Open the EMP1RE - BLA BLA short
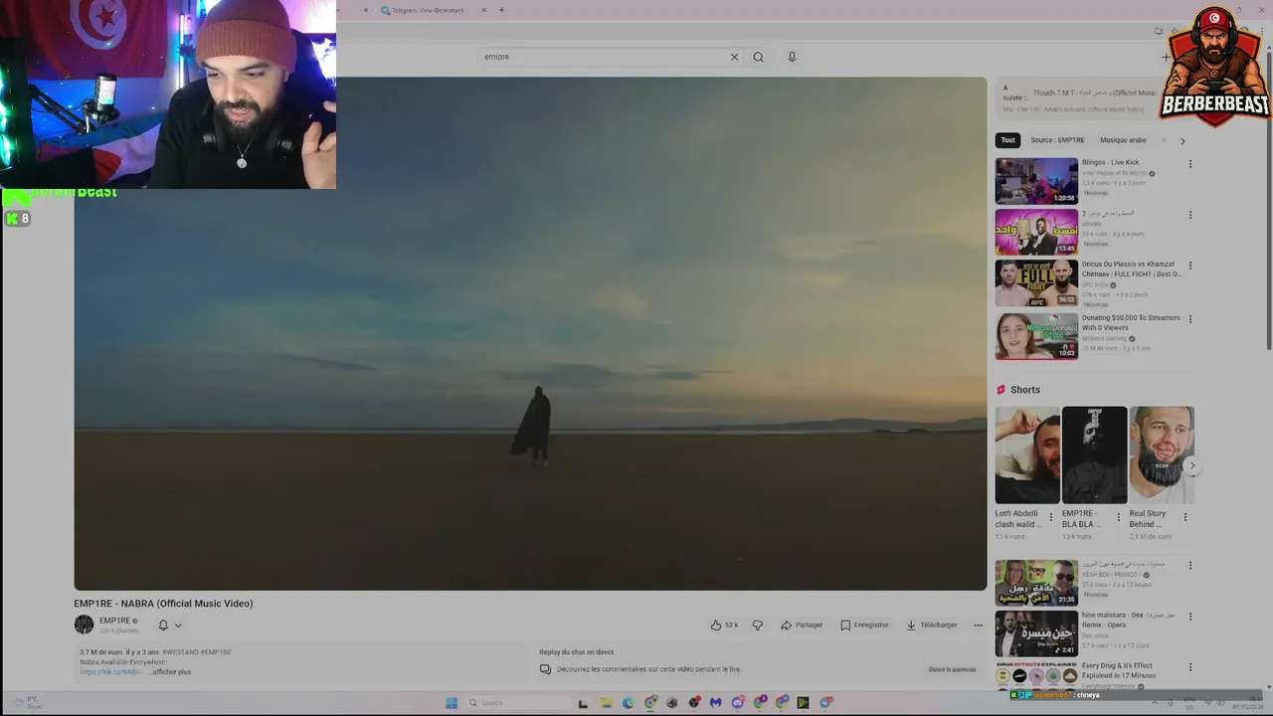This screenshot has width=1273, height=716. [1094, 455]
